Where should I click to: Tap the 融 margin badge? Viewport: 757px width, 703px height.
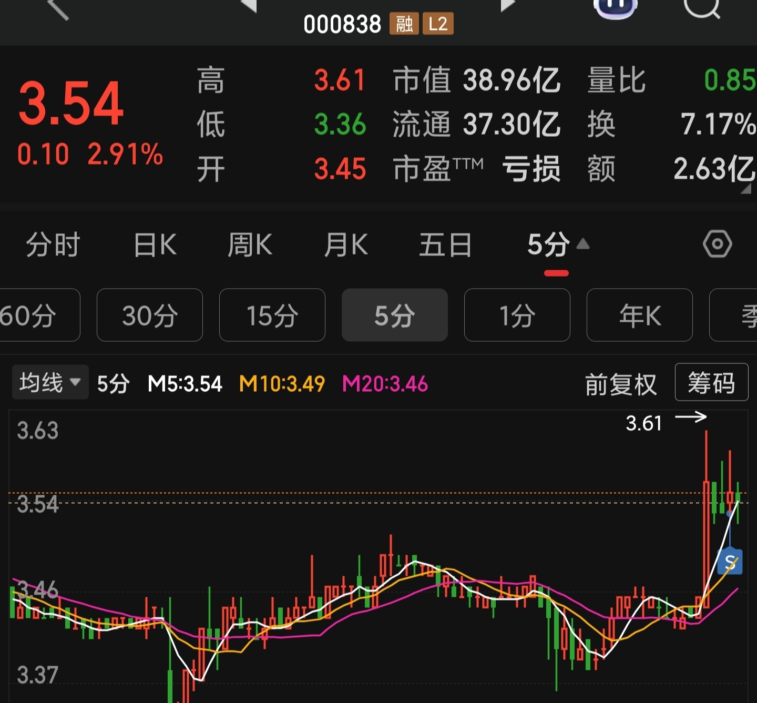[404, 24]
